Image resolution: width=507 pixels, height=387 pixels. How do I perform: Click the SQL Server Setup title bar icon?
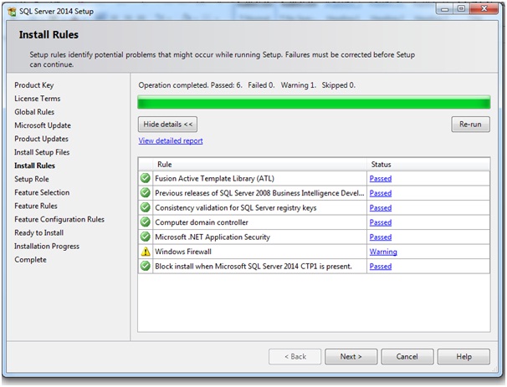12,12
